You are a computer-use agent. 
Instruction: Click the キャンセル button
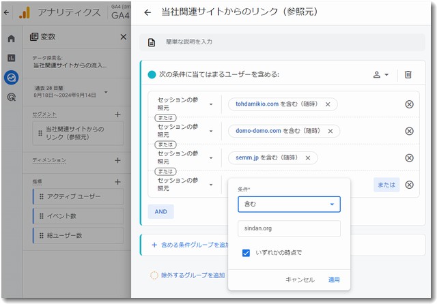[300, 279]
